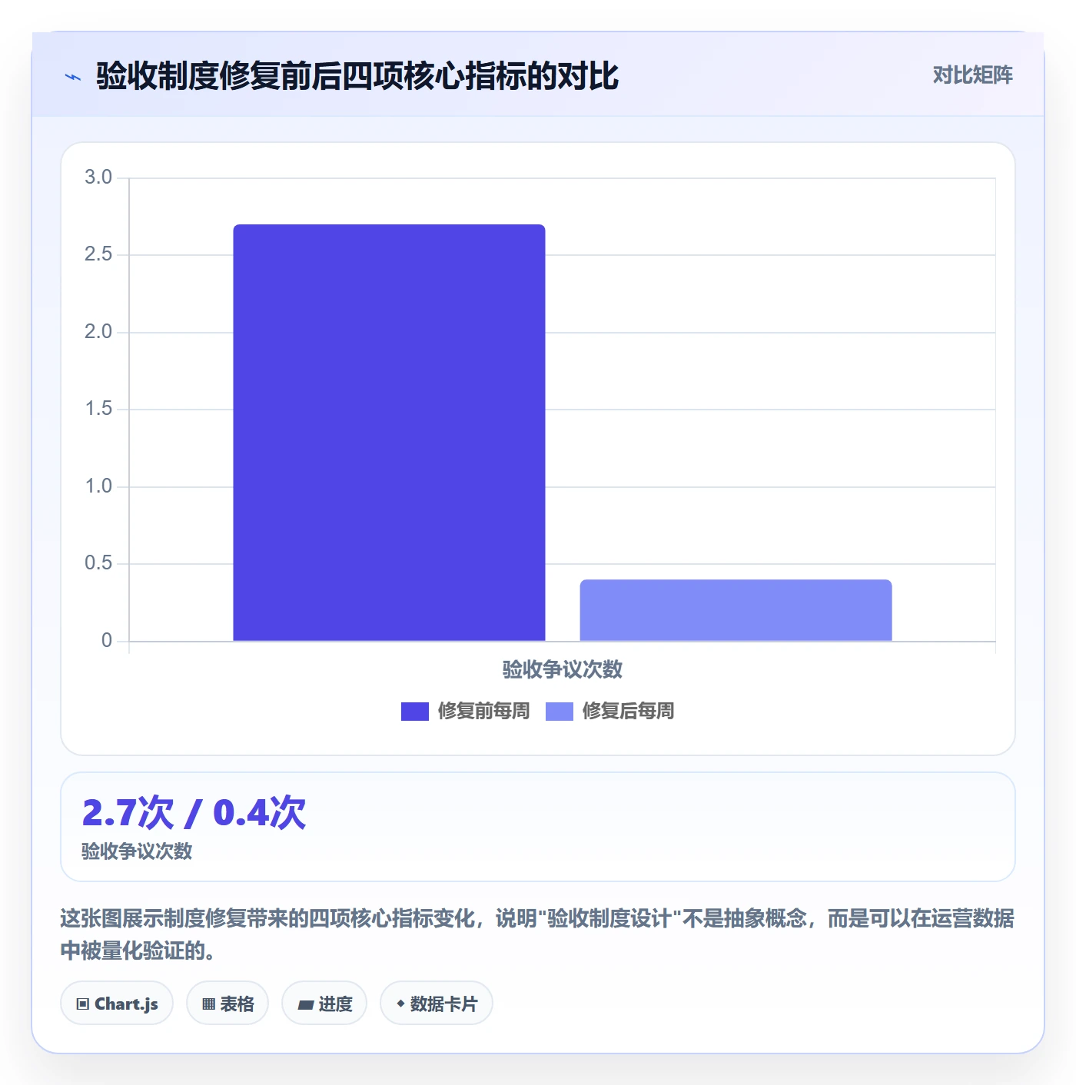Click the lightning icon beside the title
The height and width of the screenshot is (1085, 1076).
point(73,77)
